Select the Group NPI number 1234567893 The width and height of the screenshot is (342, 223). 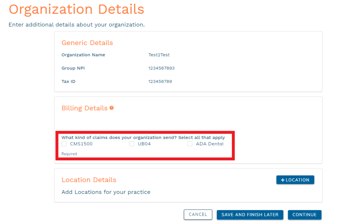(x=161, y=68)
